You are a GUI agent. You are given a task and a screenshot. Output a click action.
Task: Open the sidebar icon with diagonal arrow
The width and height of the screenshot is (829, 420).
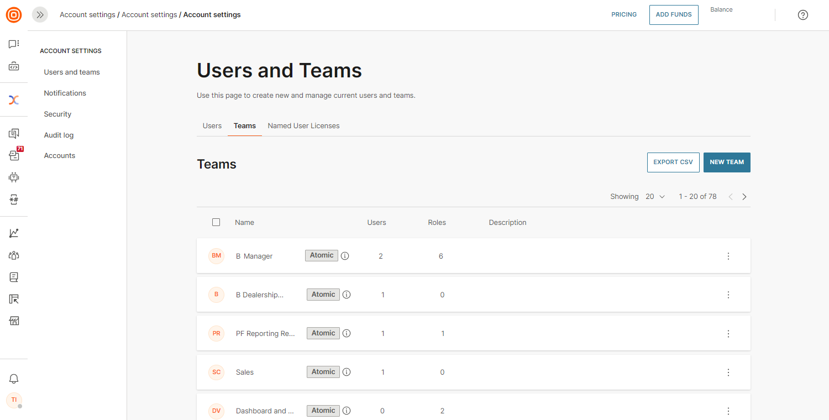[x=14, y=299]
